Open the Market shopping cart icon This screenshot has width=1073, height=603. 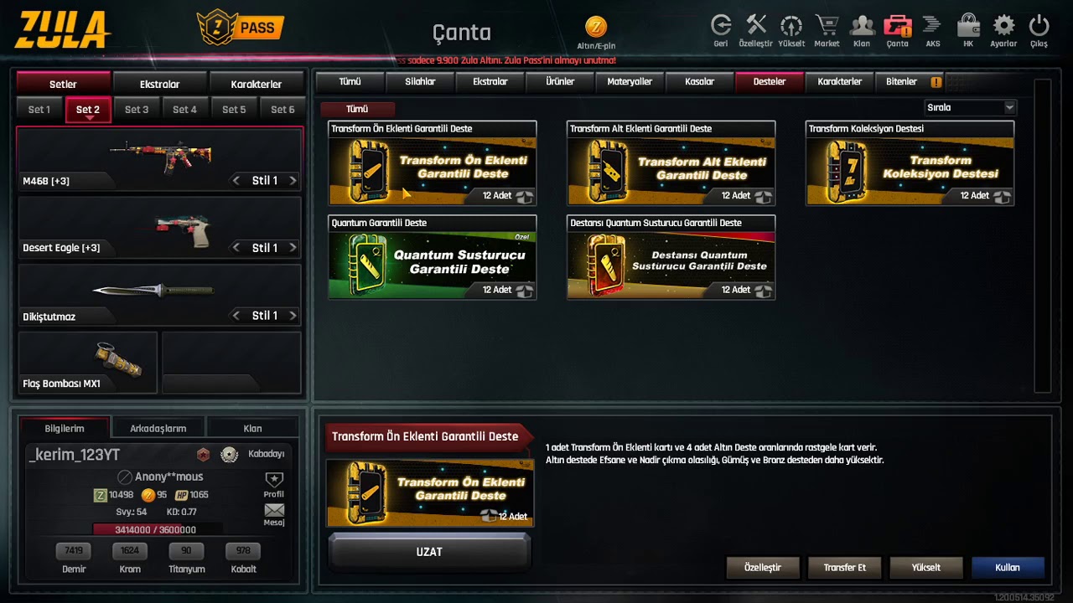(x=827, y=25)
